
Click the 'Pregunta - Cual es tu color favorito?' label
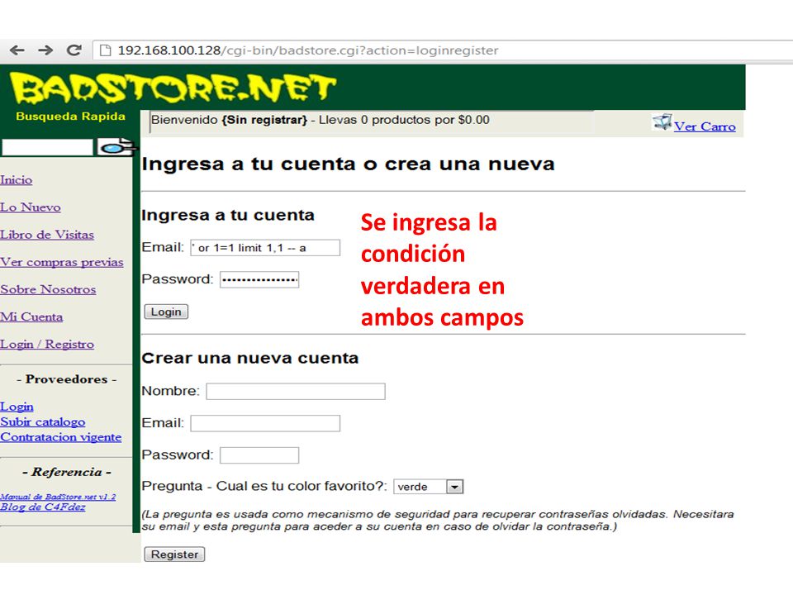coord(264,486)
